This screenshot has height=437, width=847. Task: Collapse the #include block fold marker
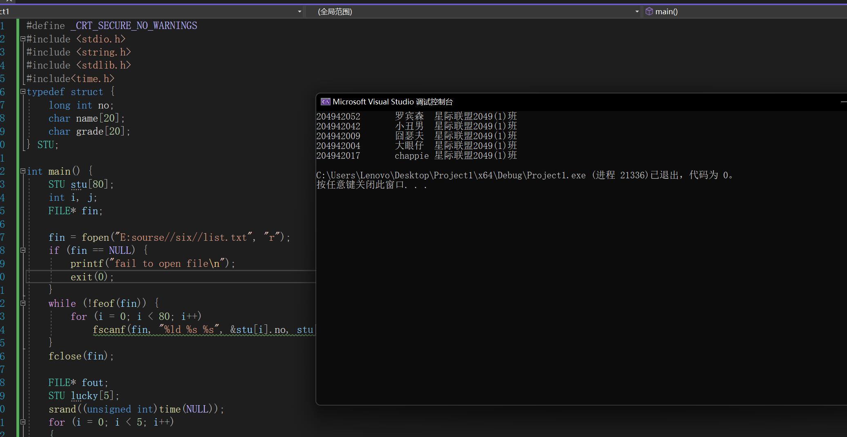click(x=23, y=39)
